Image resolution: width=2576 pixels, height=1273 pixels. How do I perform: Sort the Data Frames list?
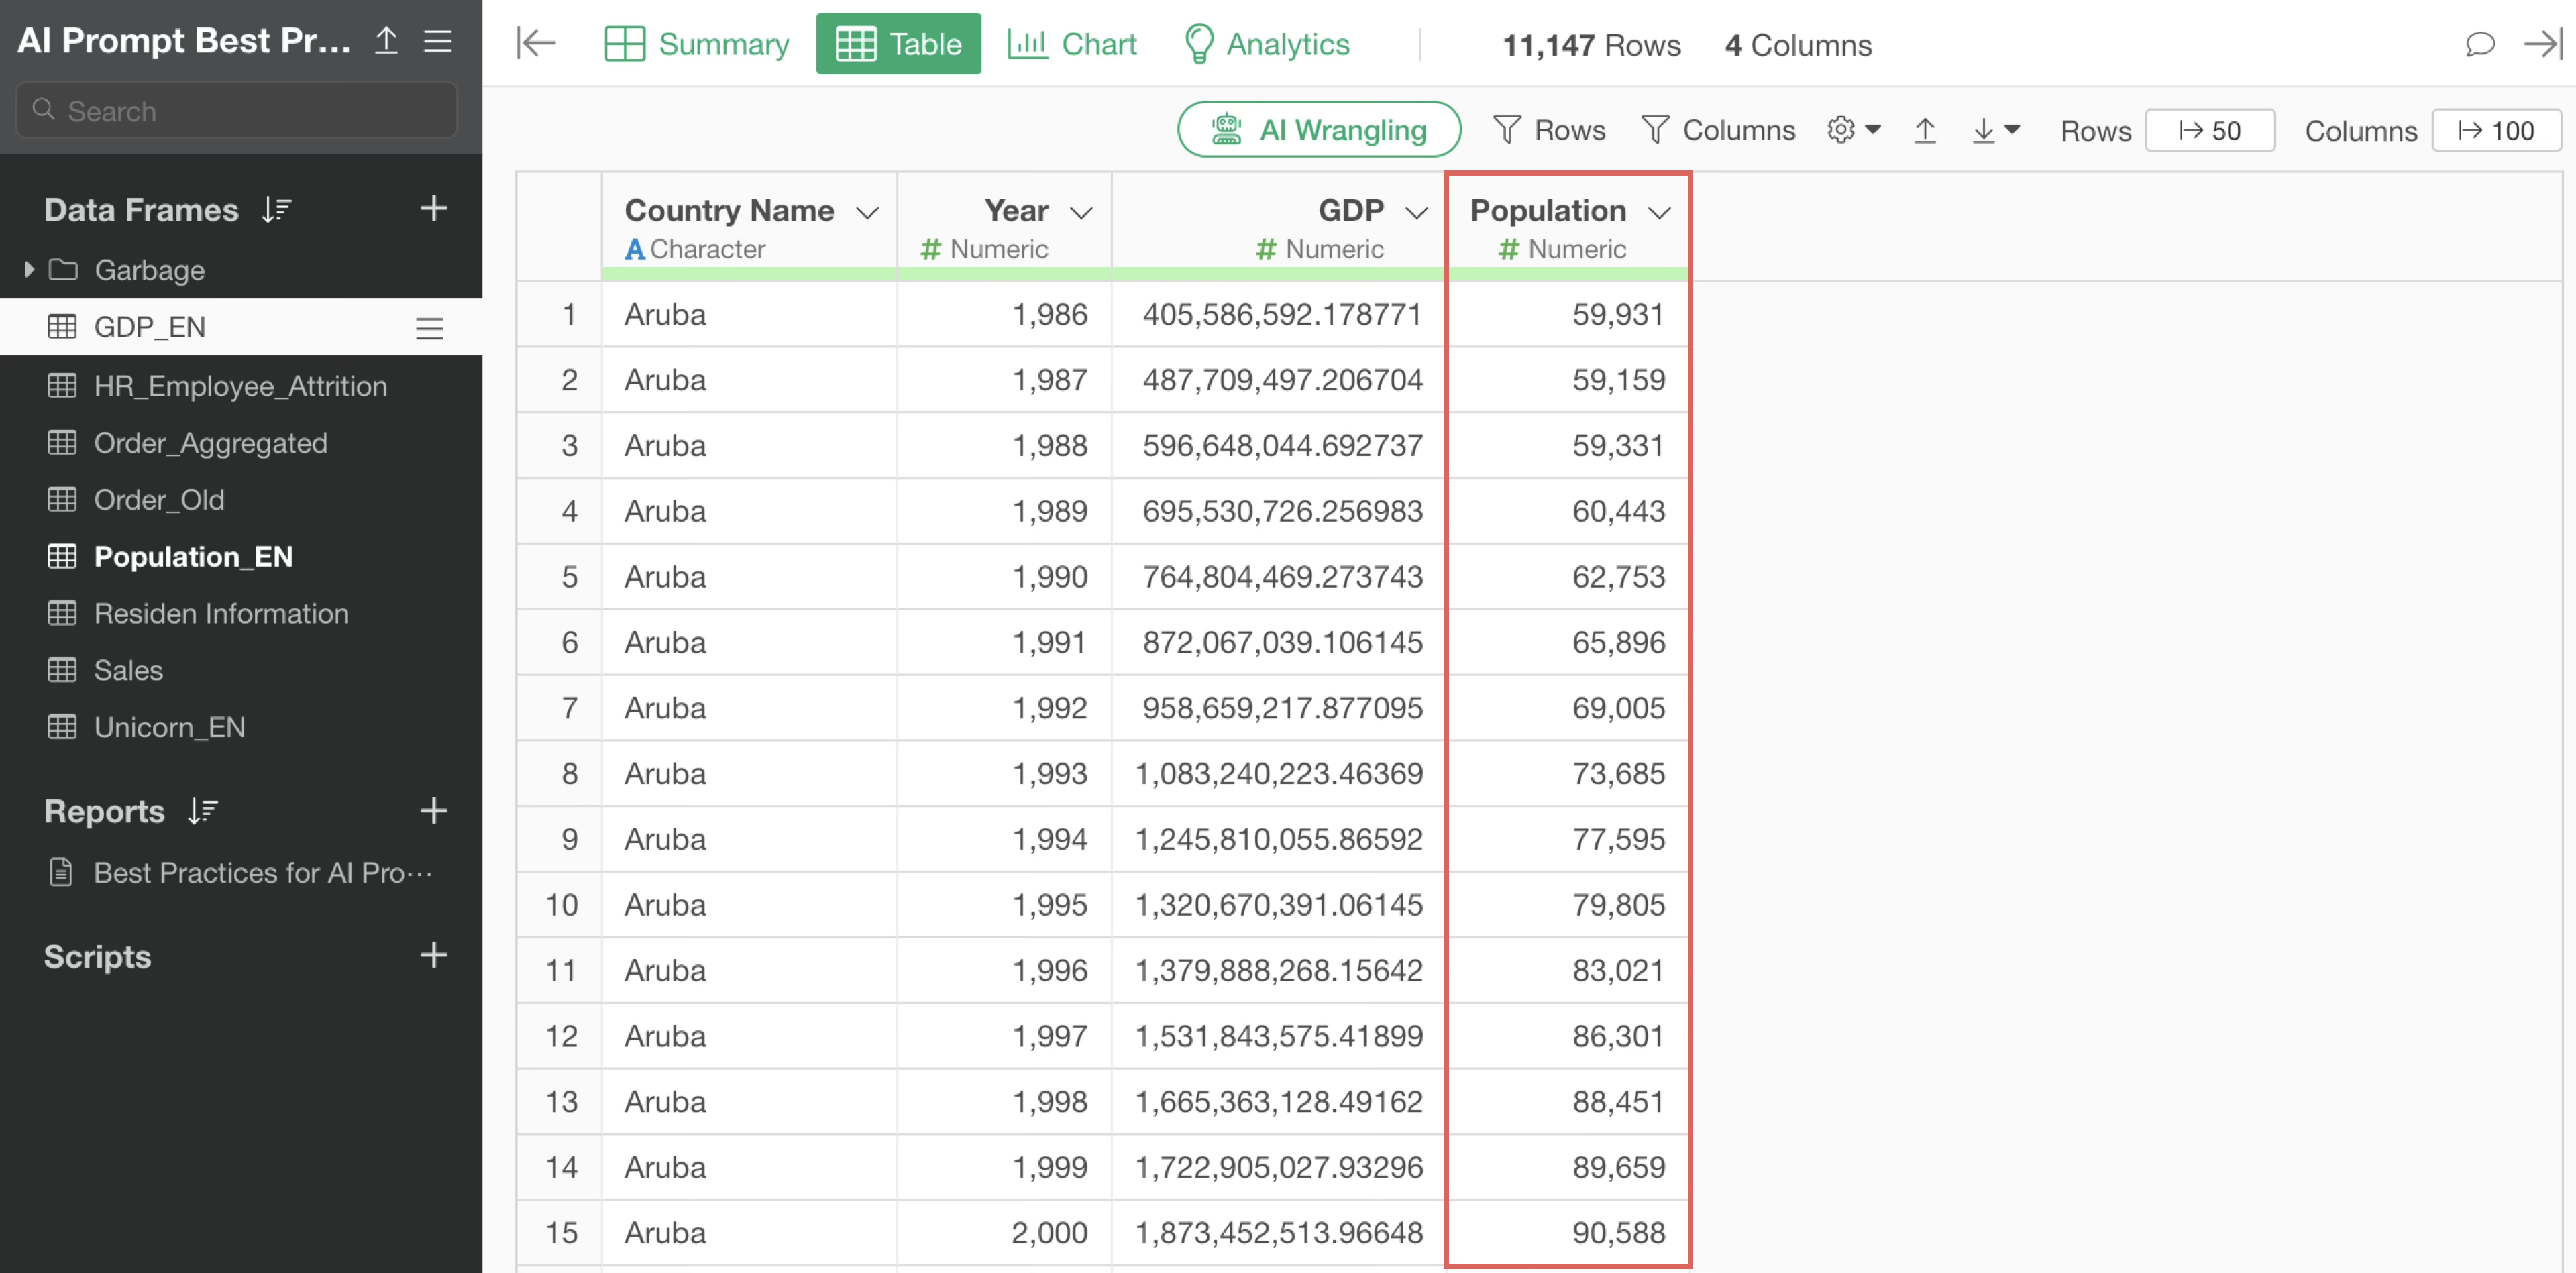[x=277, y=209]
